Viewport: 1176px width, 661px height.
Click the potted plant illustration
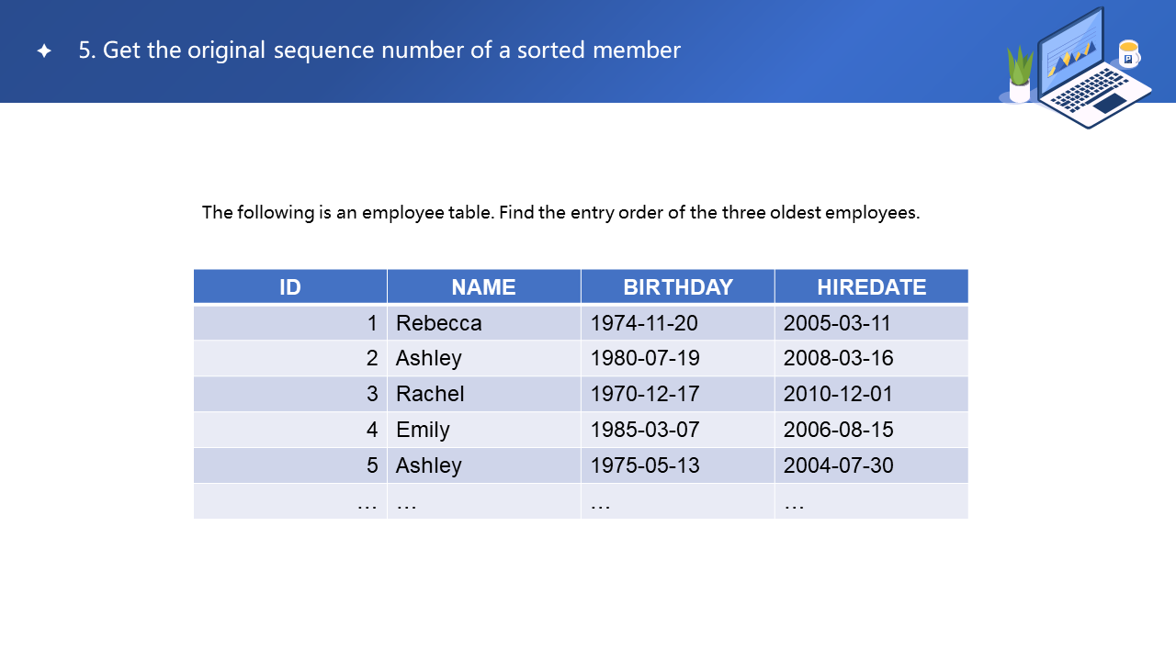click(x=1020, y=75)
